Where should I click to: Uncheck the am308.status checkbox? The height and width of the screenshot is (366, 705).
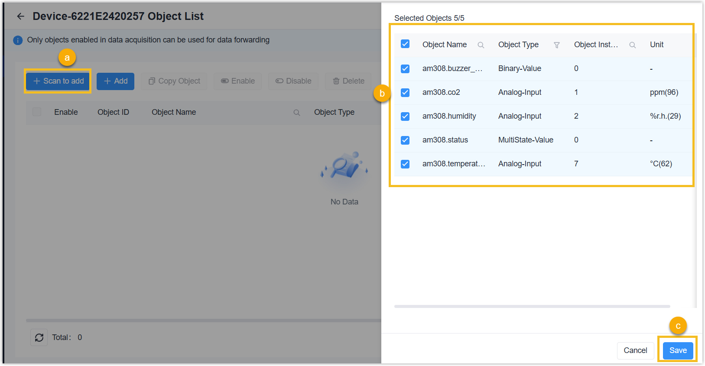[x=405, y=140]
